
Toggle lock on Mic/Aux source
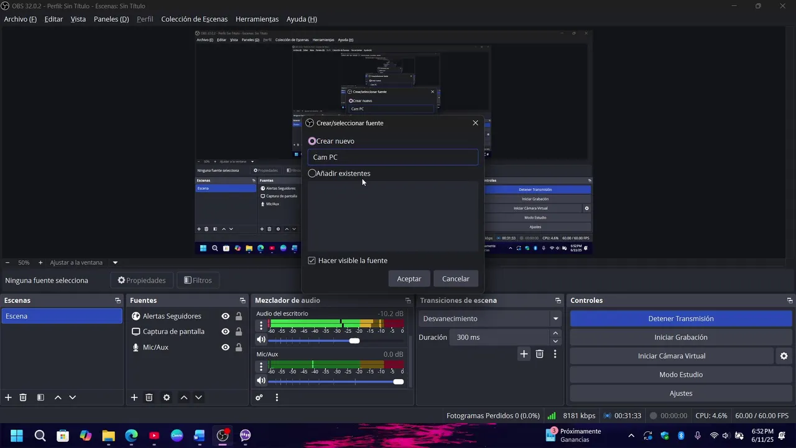click(x=239, y=347)
